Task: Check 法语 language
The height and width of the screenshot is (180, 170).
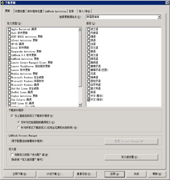Action: pyautogui.click(x=89, y=44)
